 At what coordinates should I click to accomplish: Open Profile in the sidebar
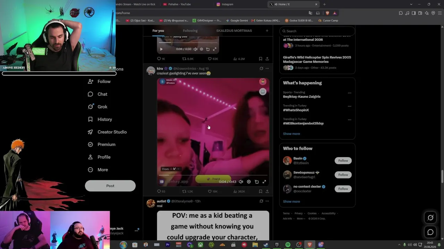click(x=99, y=157)
